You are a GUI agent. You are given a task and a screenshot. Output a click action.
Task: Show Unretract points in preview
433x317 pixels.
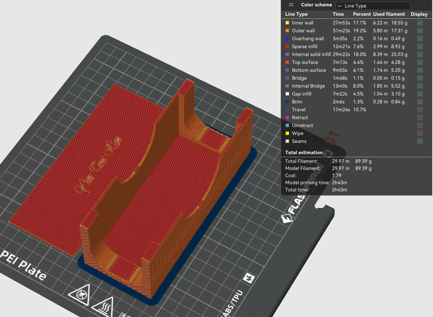click(420, 126)
